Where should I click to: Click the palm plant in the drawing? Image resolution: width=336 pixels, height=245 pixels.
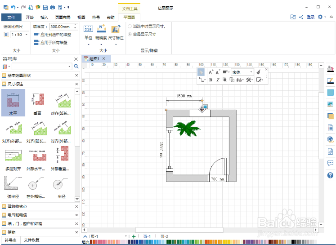tap(187, 128)
